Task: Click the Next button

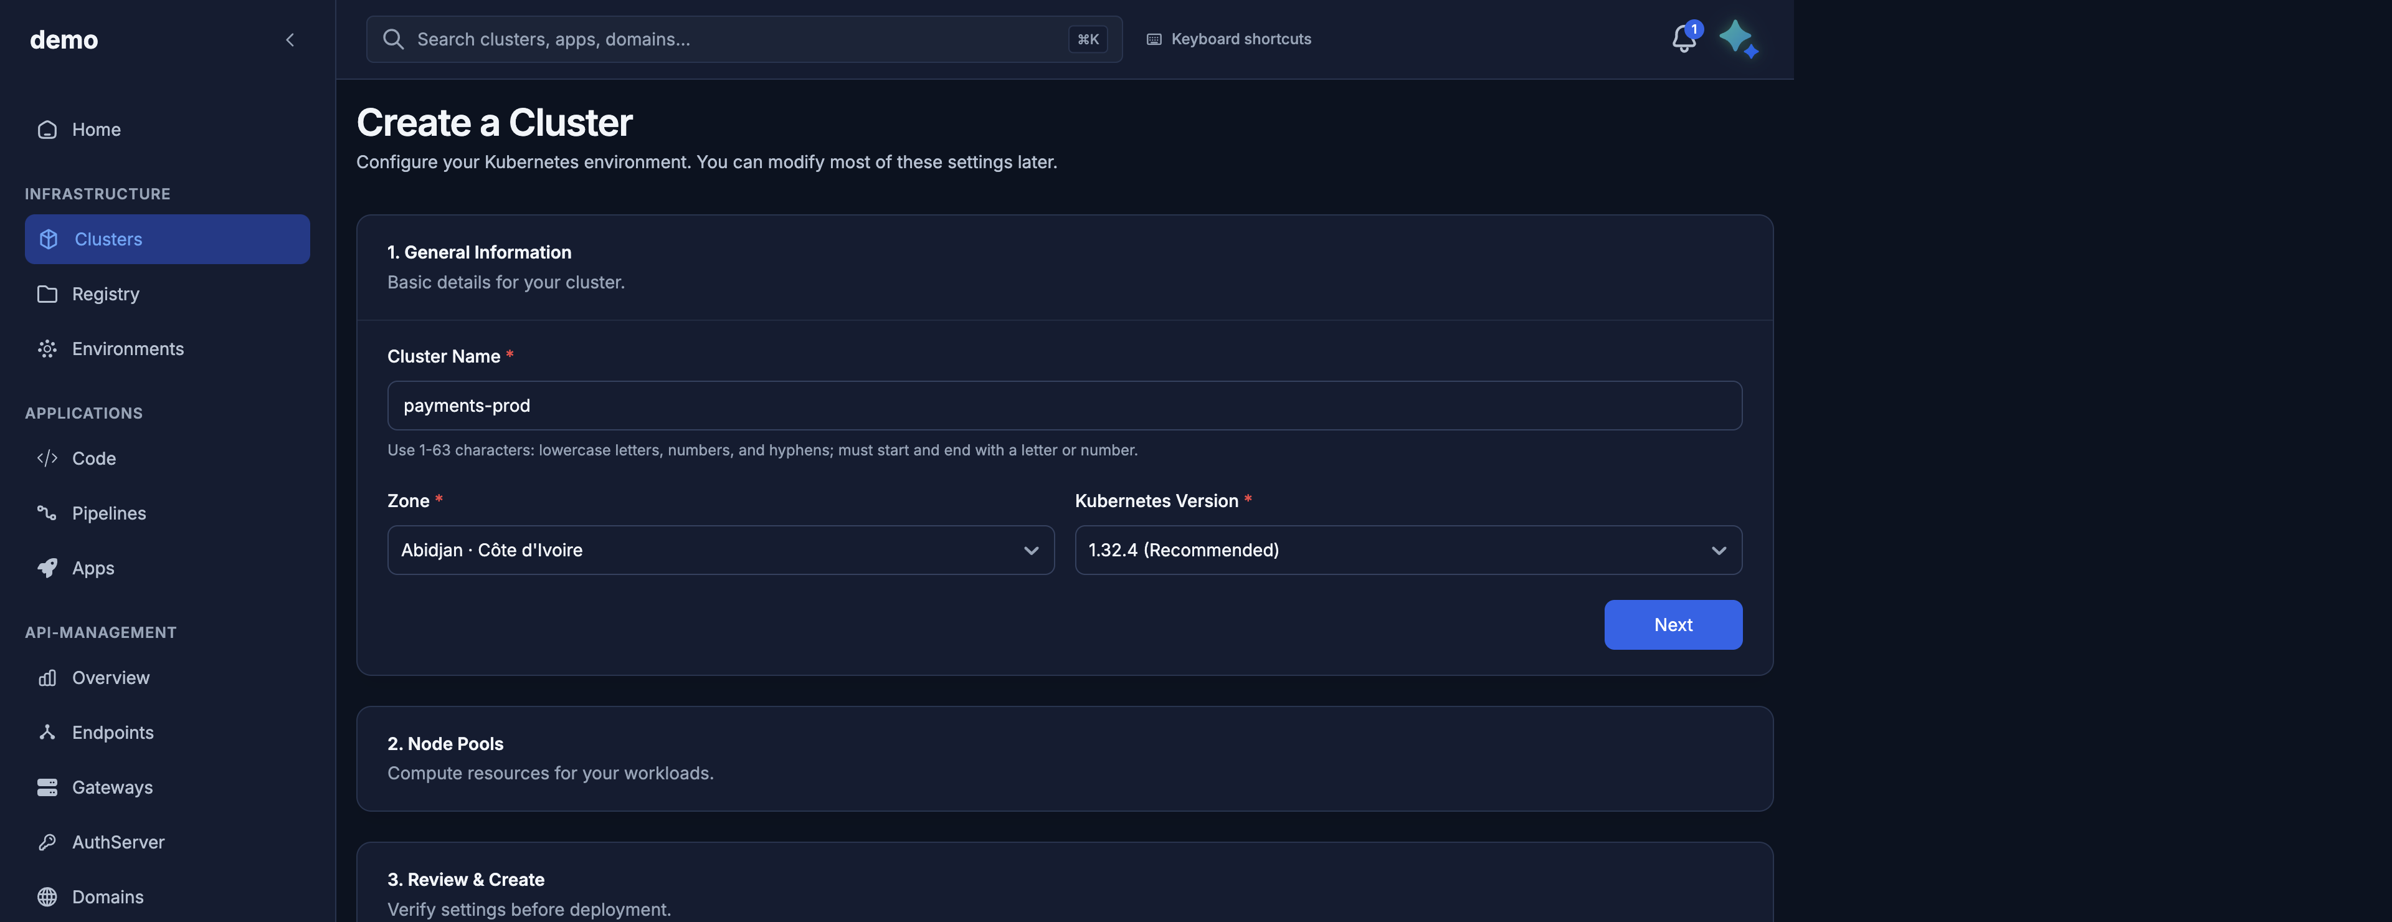Action: coord(1673,625)
